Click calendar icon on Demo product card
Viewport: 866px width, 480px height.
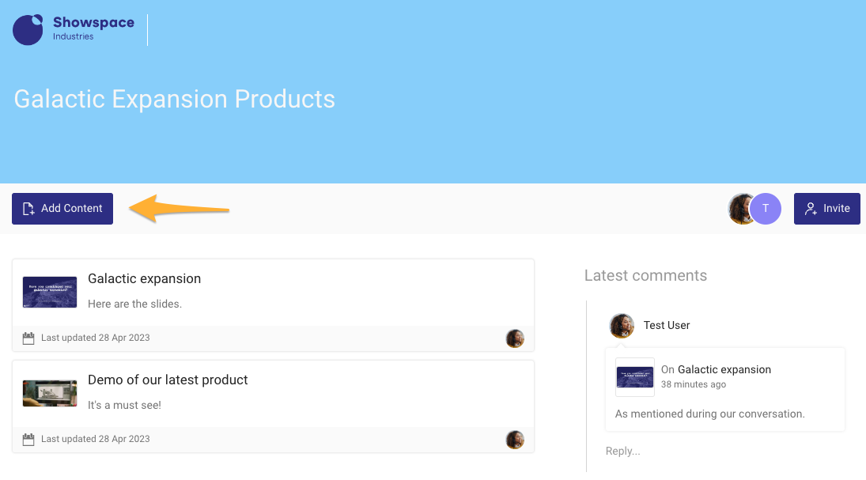click(28, 439)
